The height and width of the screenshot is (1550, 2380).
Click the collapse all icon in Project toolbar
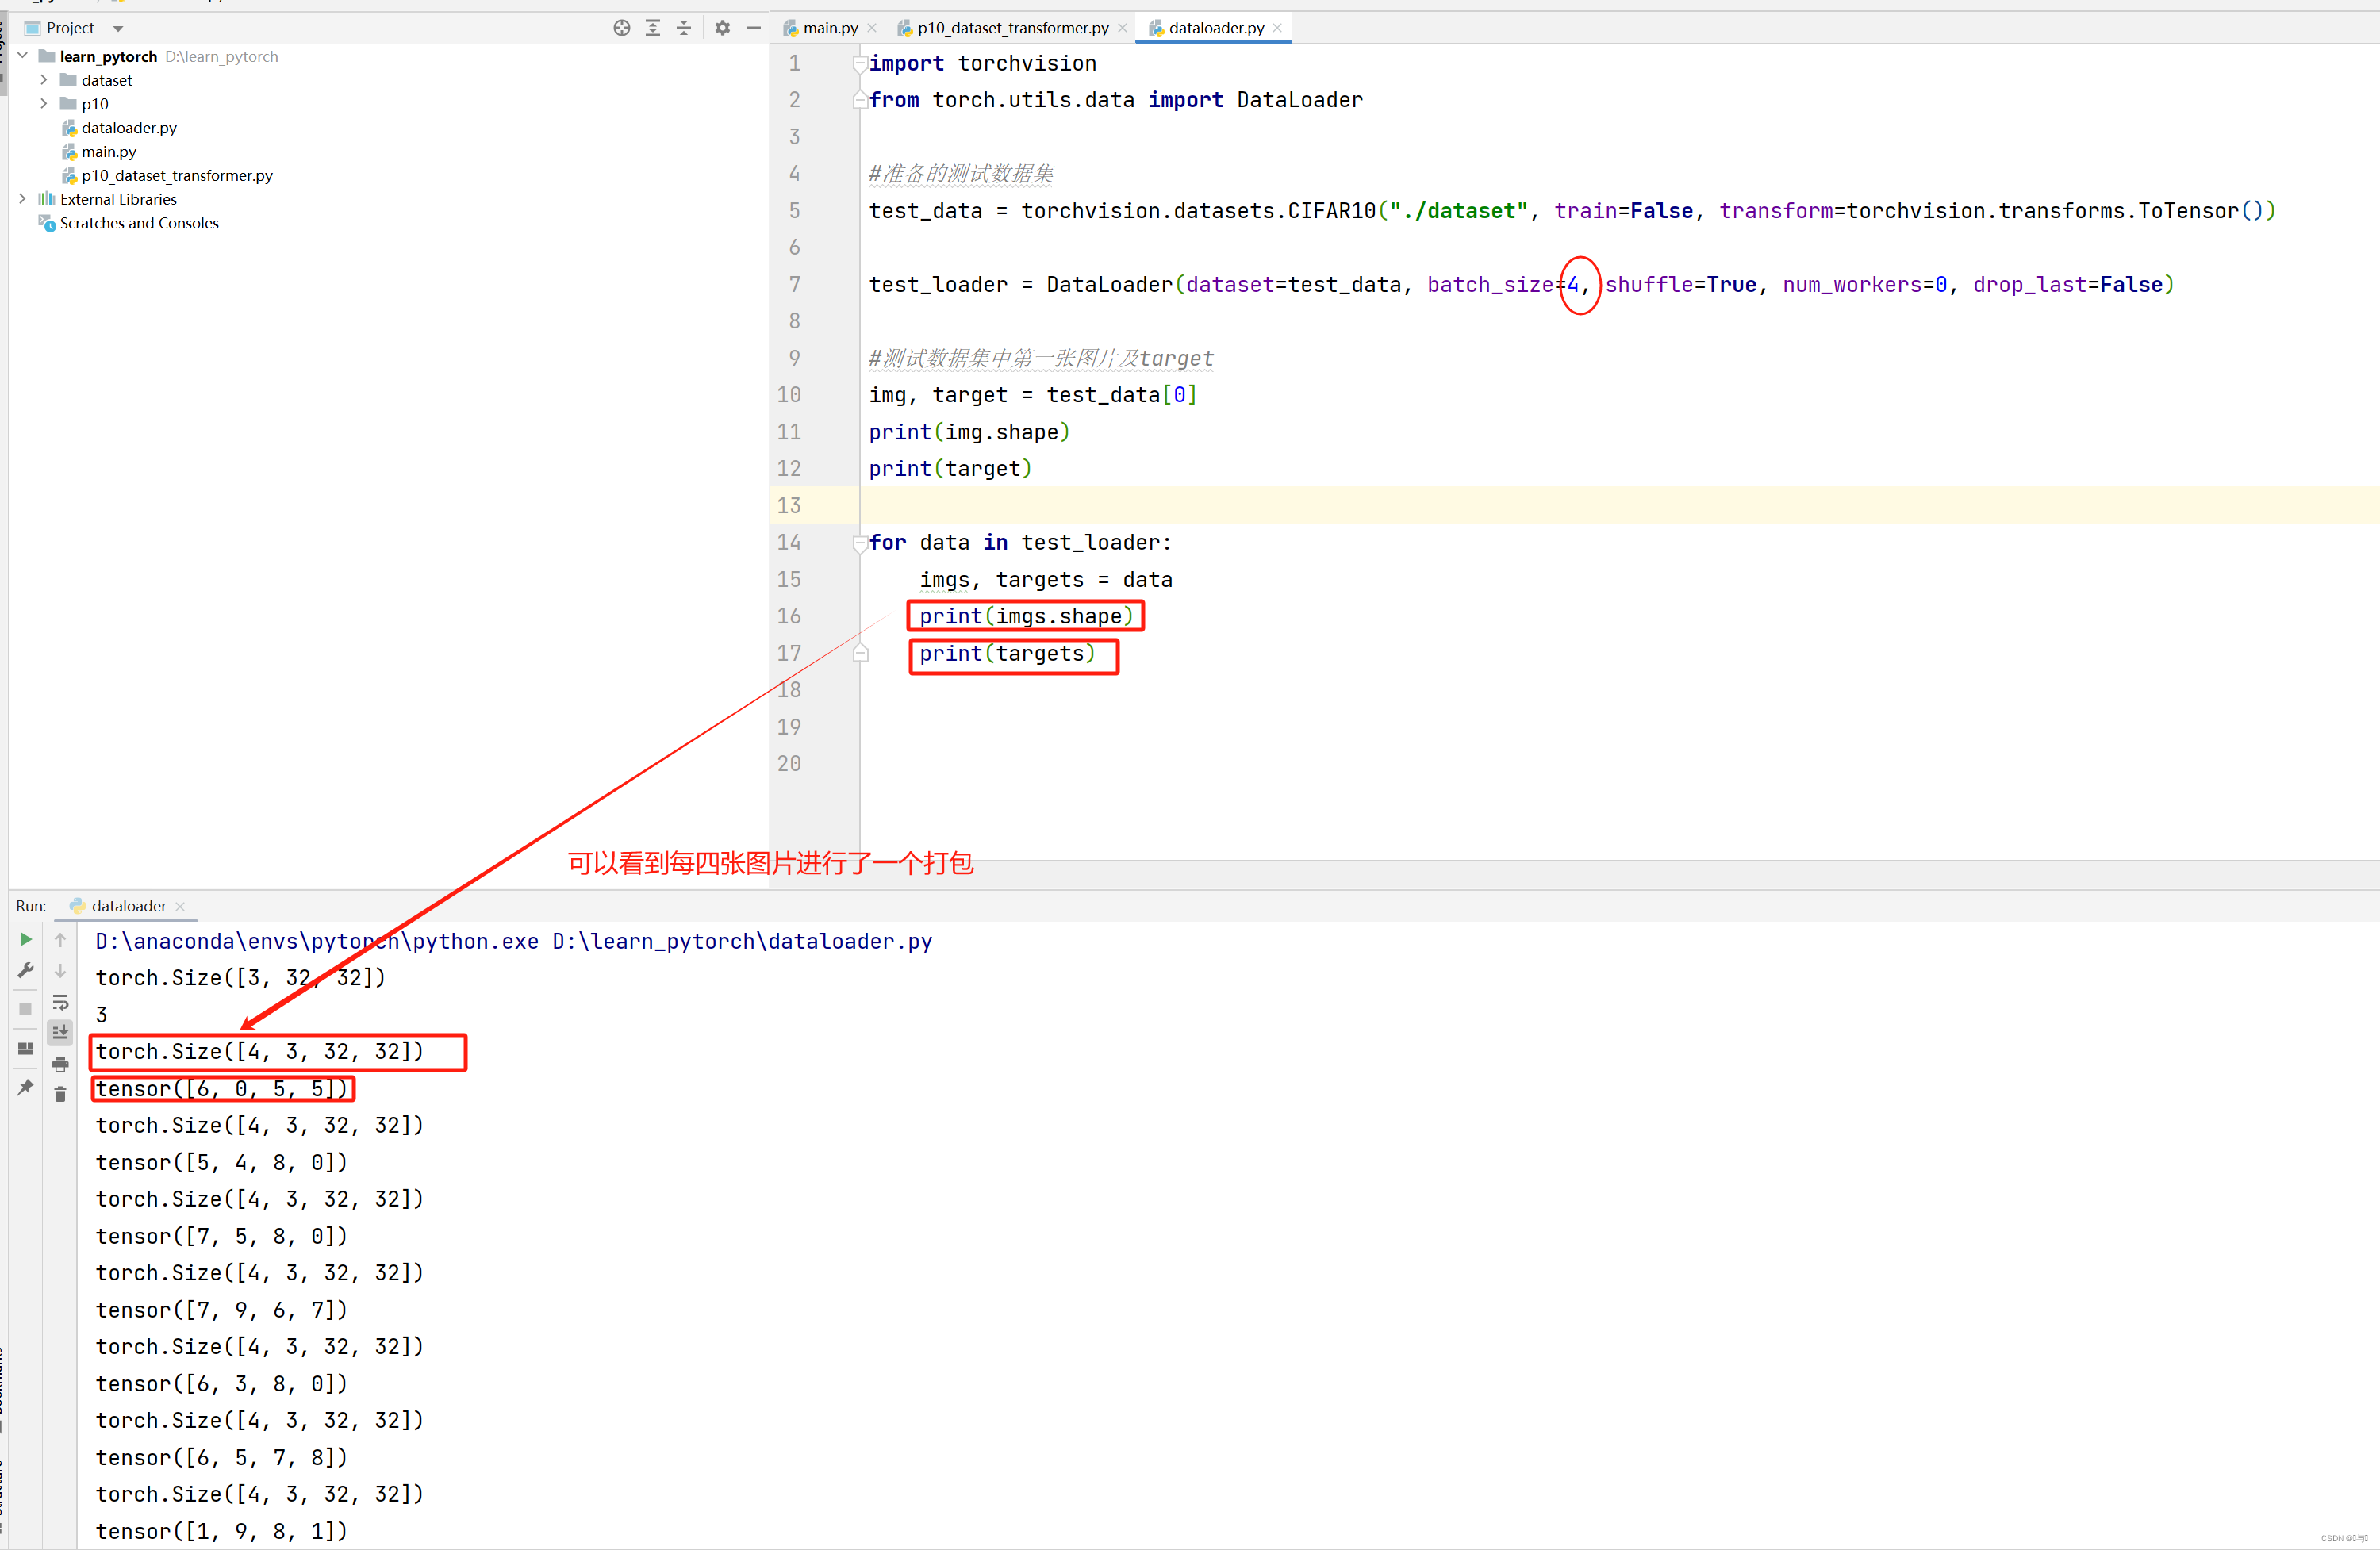[x=684, y=28]
